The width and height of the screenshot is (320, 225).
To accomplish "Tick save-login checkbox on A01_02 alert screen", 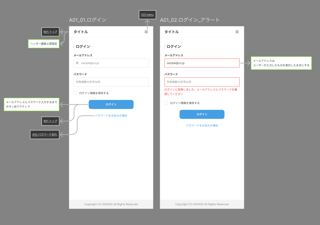I will (166, 103).
